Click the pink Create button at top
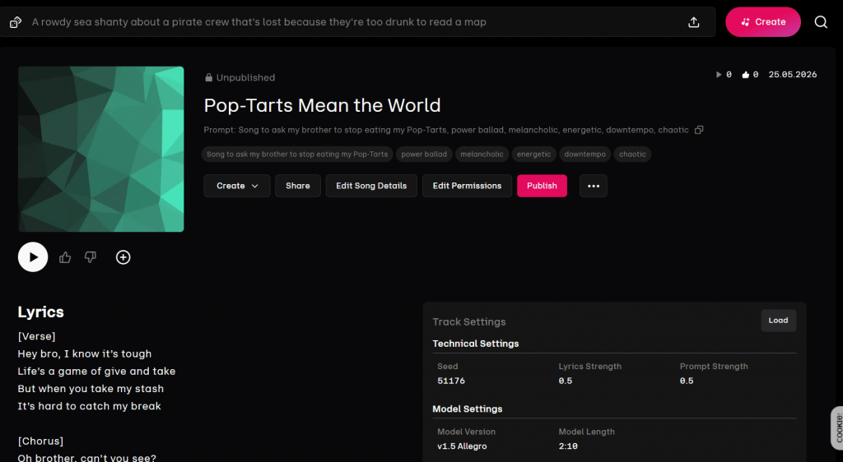The height and width of the screenshot is (462, 843). [x=763, y=22]
